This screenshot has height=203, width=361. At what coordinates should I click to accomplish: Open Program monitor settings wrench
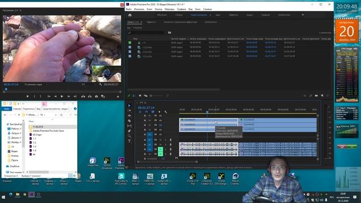(x=100, y=85)
